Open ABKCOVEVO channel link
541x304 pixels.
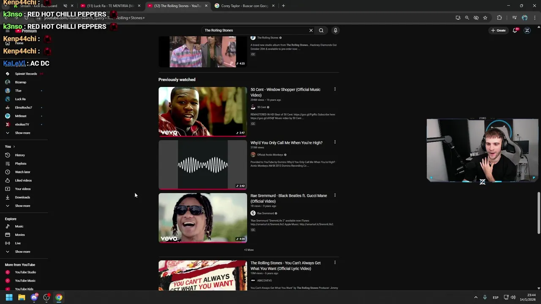click(264, 280)
